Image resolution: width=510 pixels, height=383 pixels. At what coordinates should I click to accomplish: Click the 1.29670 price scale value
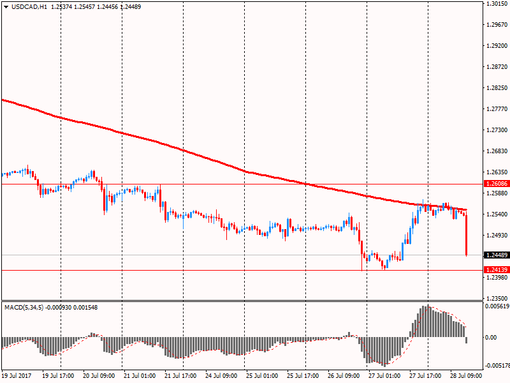tap(497, 25)
